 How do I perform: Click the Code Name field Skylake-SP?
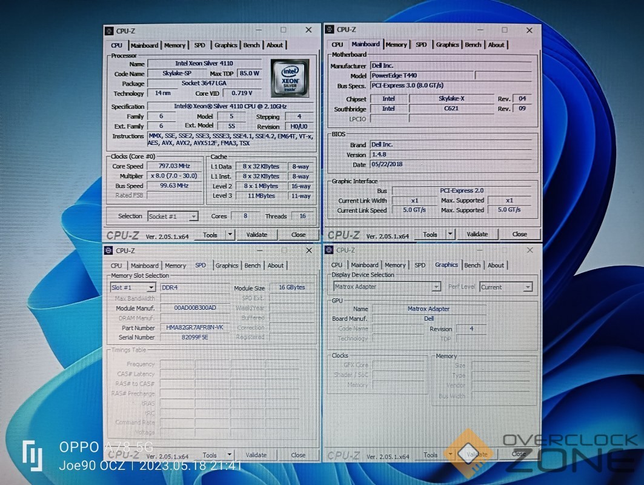[177, 73]
